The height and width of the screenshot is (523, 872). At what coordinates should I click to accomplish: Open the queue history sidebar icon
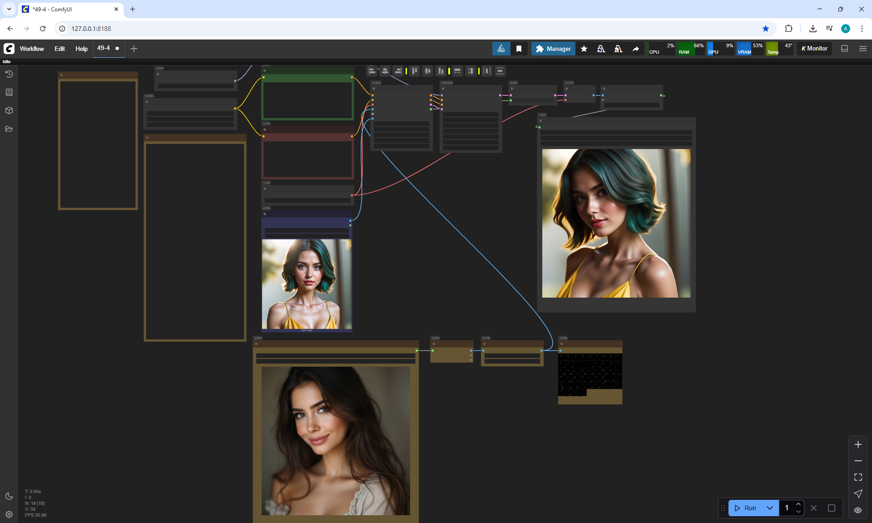[9, 74]
